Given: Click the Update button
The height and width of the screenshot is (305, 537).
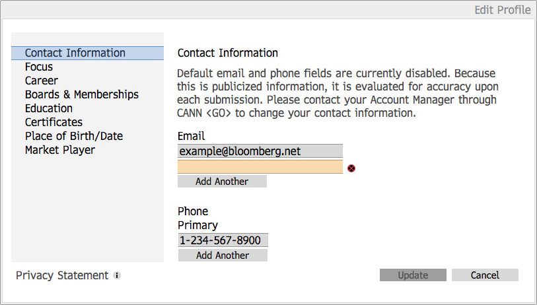Looking at the screenshot, I should point(413,275).
